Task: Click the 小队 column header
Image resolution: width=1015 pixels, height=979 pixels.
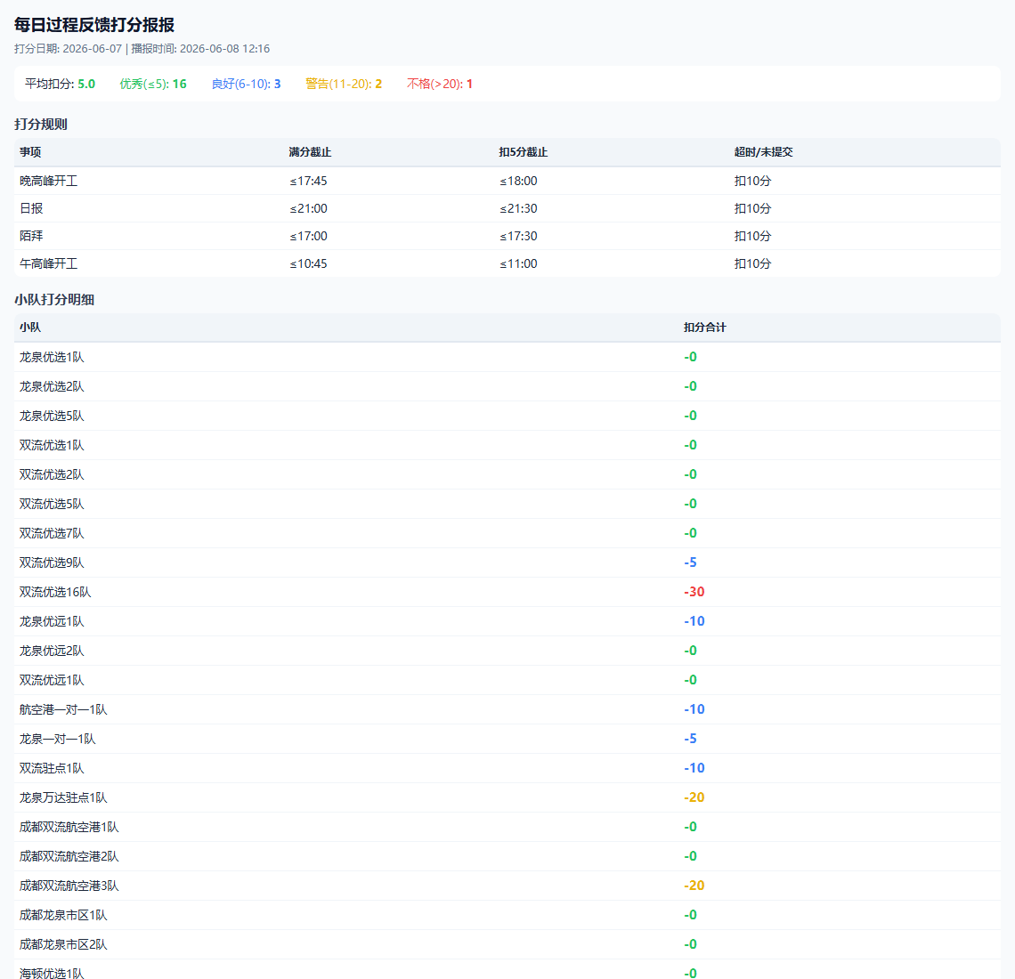Action: (x=30, y=328)
